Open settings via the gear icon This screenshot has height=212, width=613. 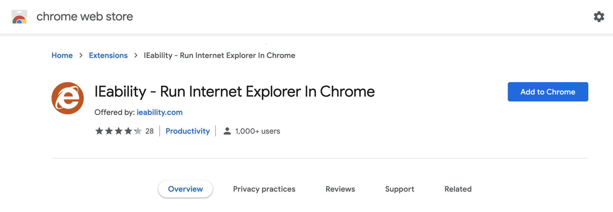(x=599, y=17)
